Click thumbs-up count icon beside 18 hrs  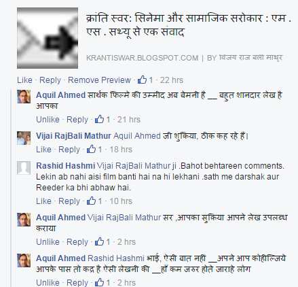pyautogui.click(x=91, y=149)
